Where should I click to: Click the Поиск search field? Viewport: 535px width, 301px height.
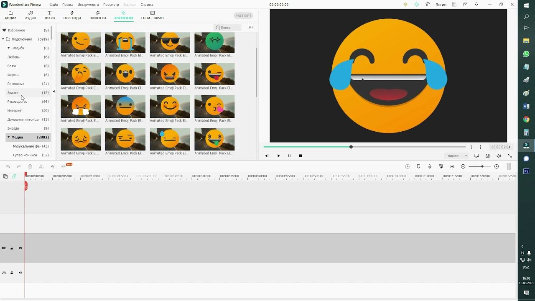(227, 28)
